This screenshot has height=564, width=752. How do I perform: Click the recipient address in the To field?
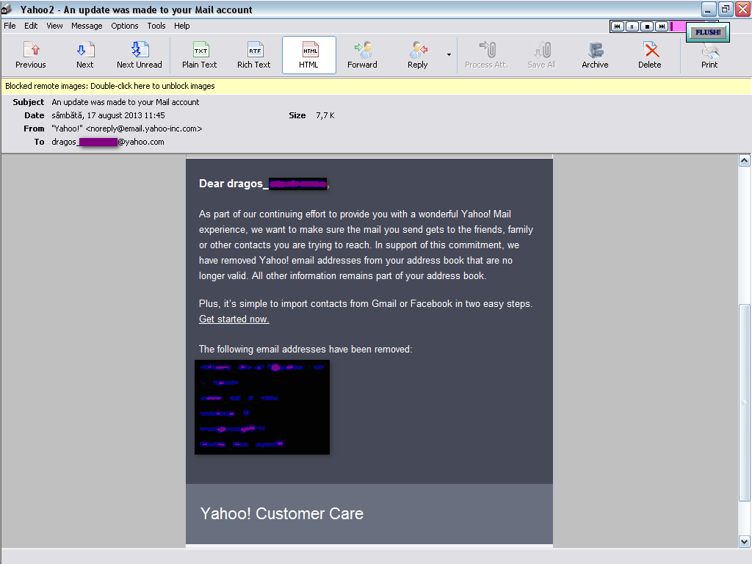pos(108,142)
